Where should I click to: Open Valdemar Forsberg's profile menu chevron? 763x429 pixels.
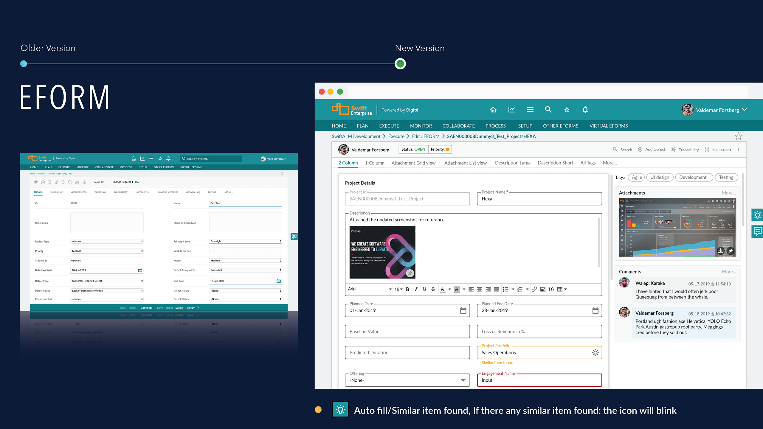pos(745,110)
